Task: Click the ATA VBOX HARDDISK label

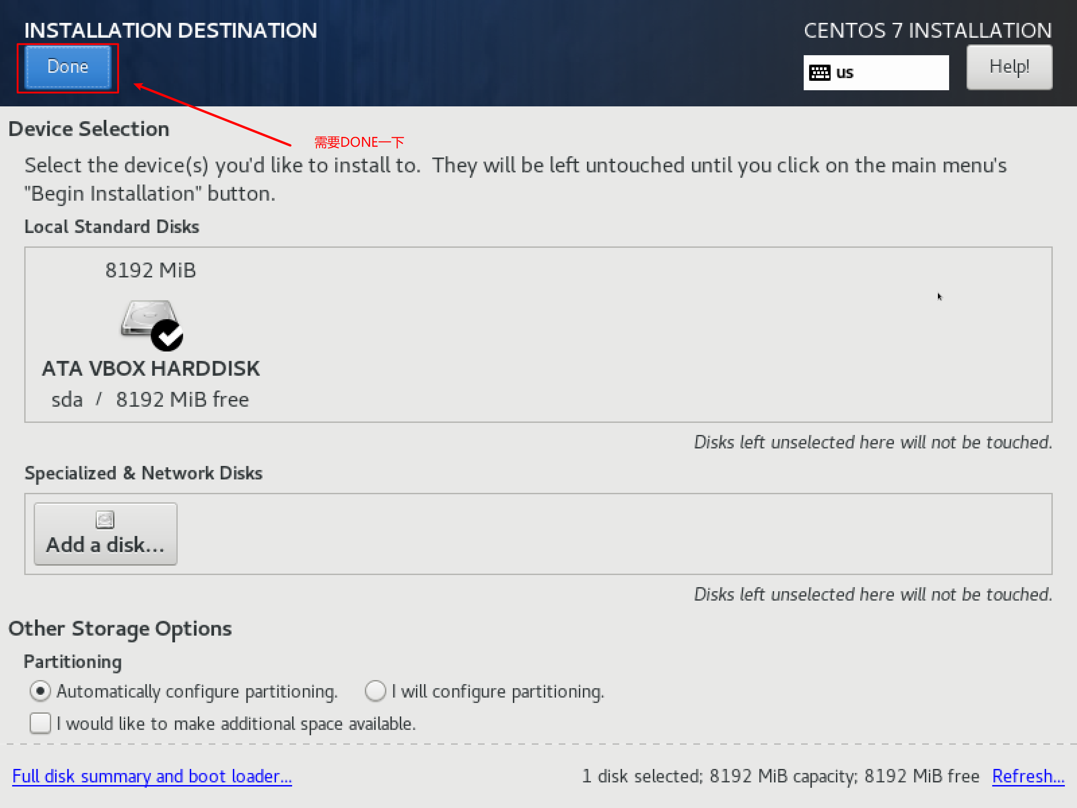Action: pyautogui.click(x=151, y=369)
